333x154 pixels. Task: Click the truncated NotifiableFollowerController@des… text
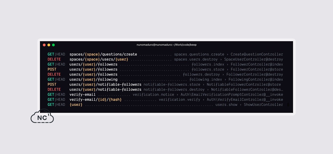pos(247,90)
